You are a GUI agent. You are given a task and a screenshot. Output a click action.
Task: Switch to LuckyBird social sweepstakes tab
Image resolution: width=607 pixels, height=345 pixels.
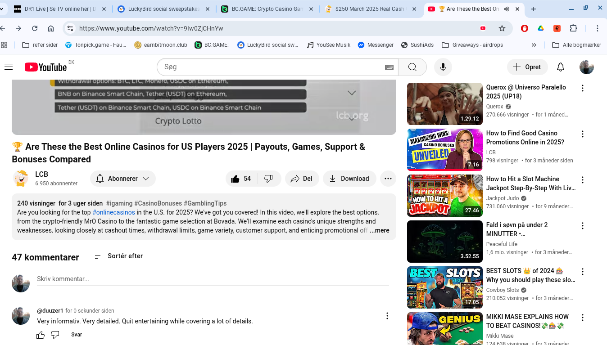[164, 9]
